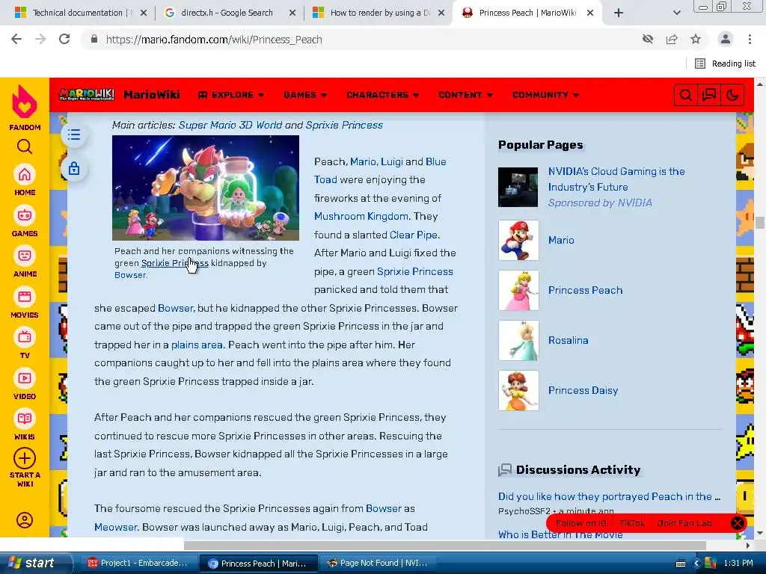The width and height of the screenshot is (766, 574).
Task: Expand the Games dropdown in wiki navigation
Action: 305,95
